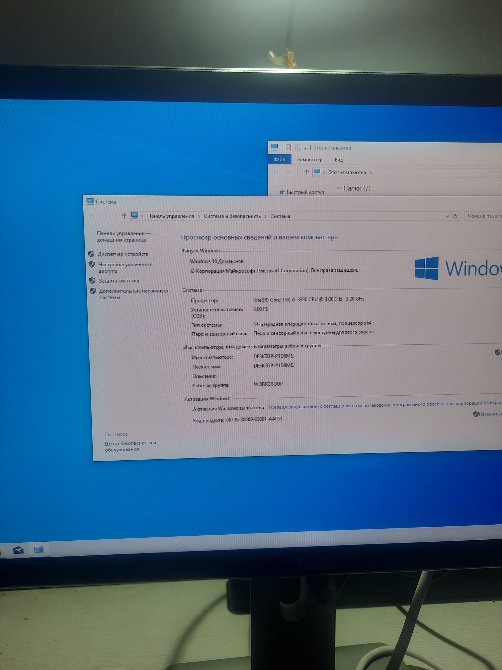Viewport: 502px width, 670px height.
Task: Click the Control Panel icon on the taskbar
Action: click(x=39, y=549)
